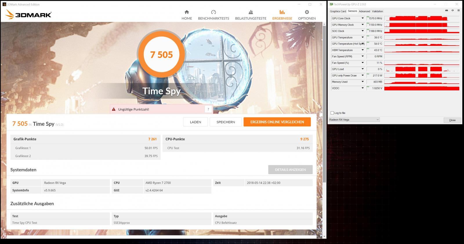This screenshot has width=464, height=244.
Task: Click the GPU-Z screenshot camera icon
Action: (x=447, y=10)
